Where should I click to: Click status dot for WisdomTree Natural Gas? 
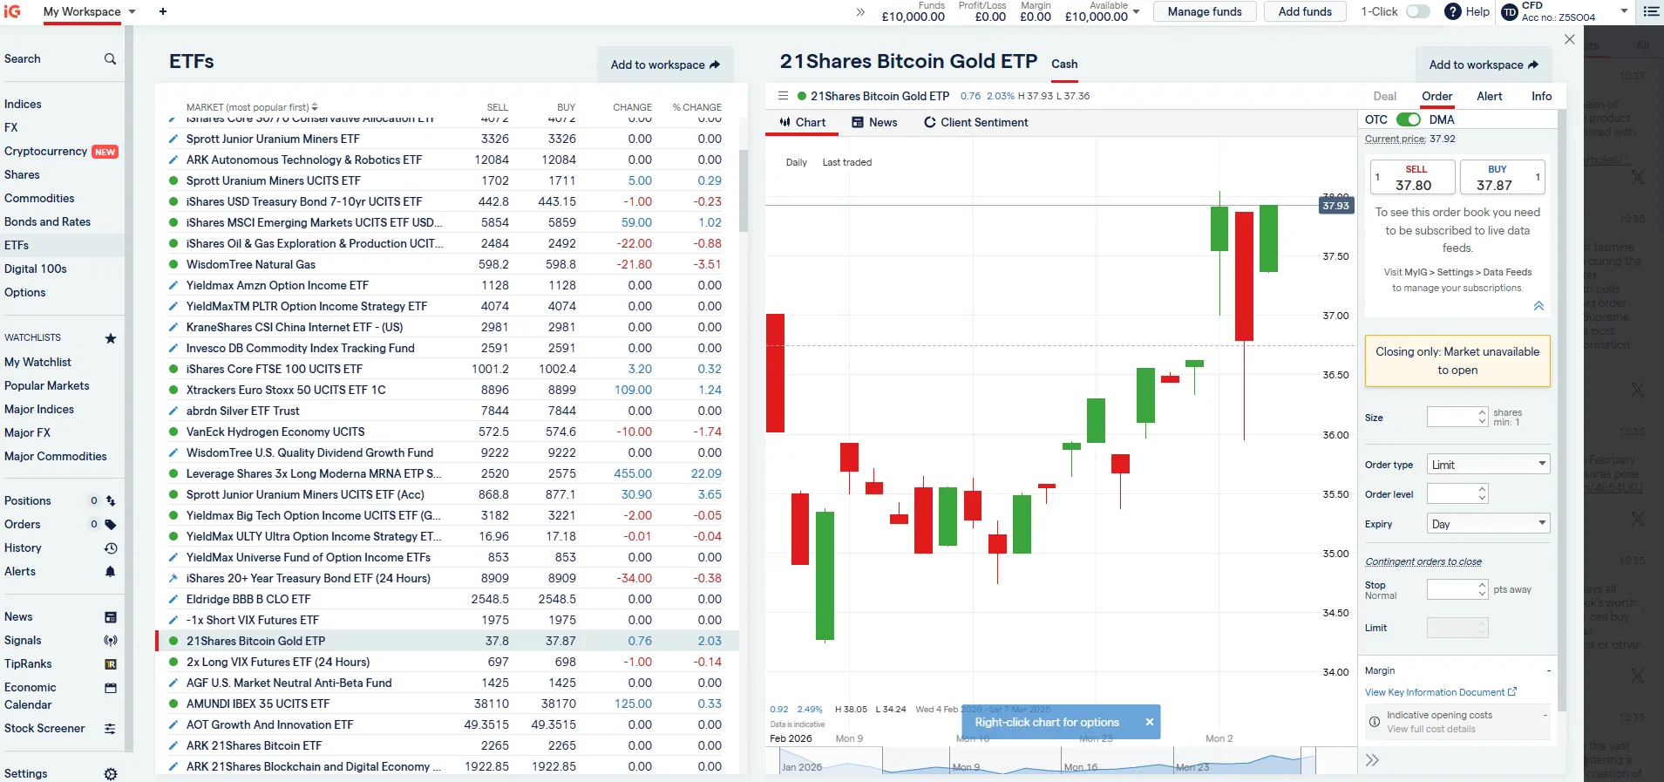click(173, 264)
